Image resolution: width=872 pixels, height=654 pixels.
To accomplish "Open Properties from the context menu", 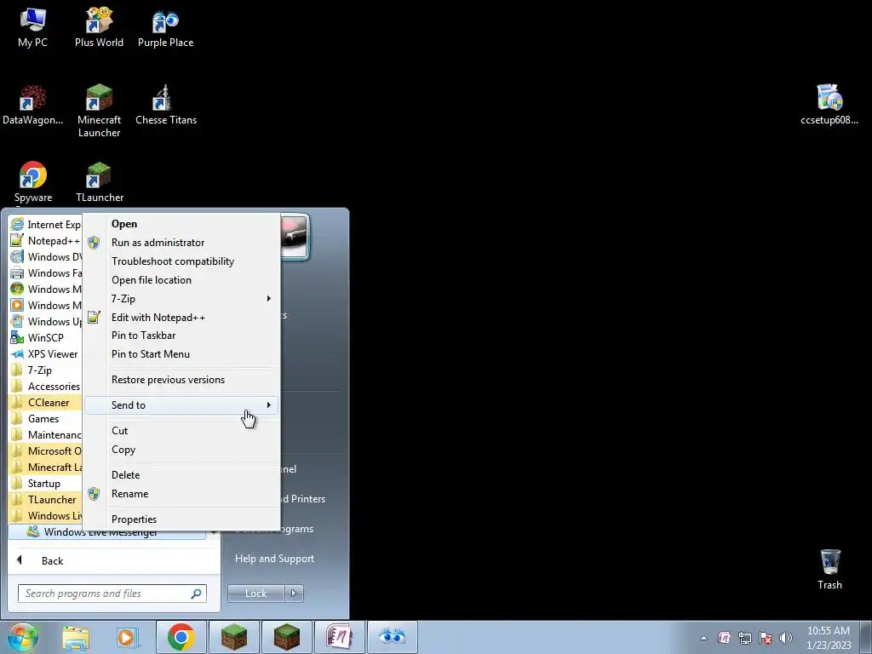I will coord(181,519).
